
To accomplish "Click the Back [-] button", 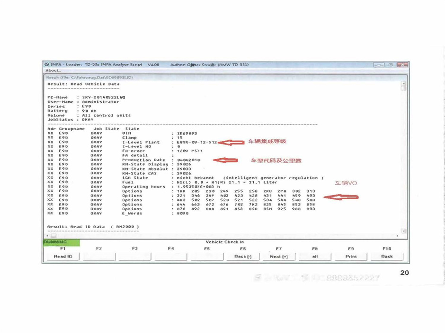I will point(243,256).
